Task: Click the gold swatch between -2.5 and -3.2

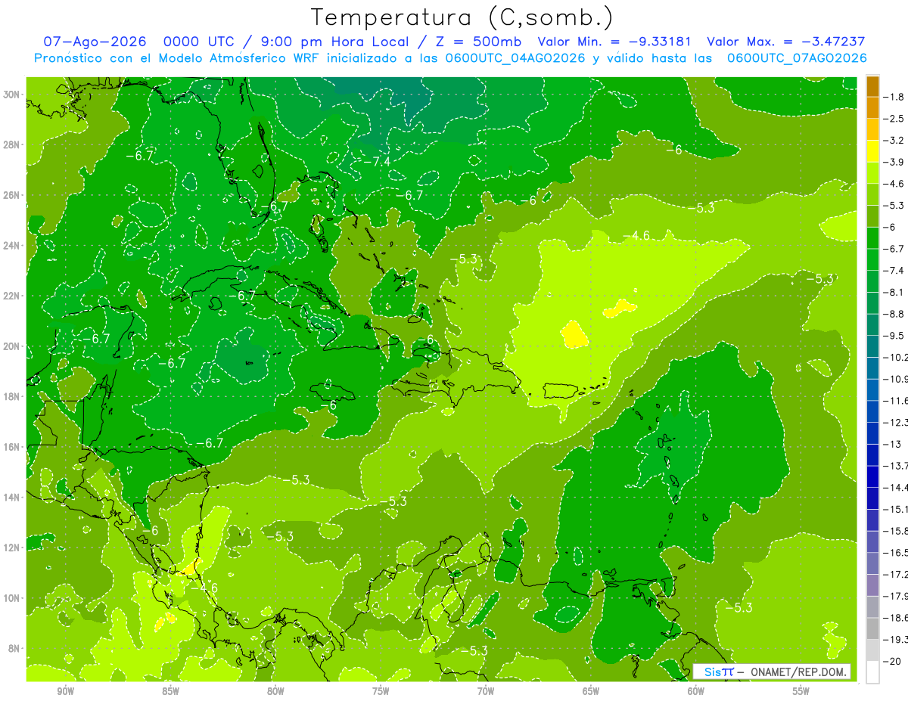Action: pyautogui.click(x=872, y=129)
